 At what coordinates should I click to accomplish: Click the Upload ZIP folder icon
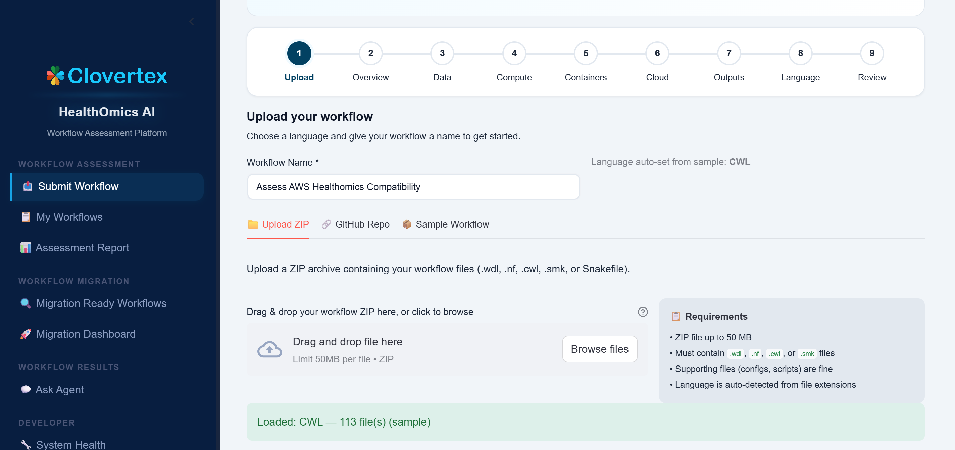click(x=252, y=224)
